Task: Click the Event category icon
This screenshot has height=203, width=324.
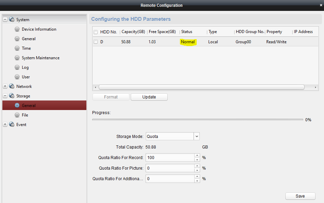Action: [12, 125]
